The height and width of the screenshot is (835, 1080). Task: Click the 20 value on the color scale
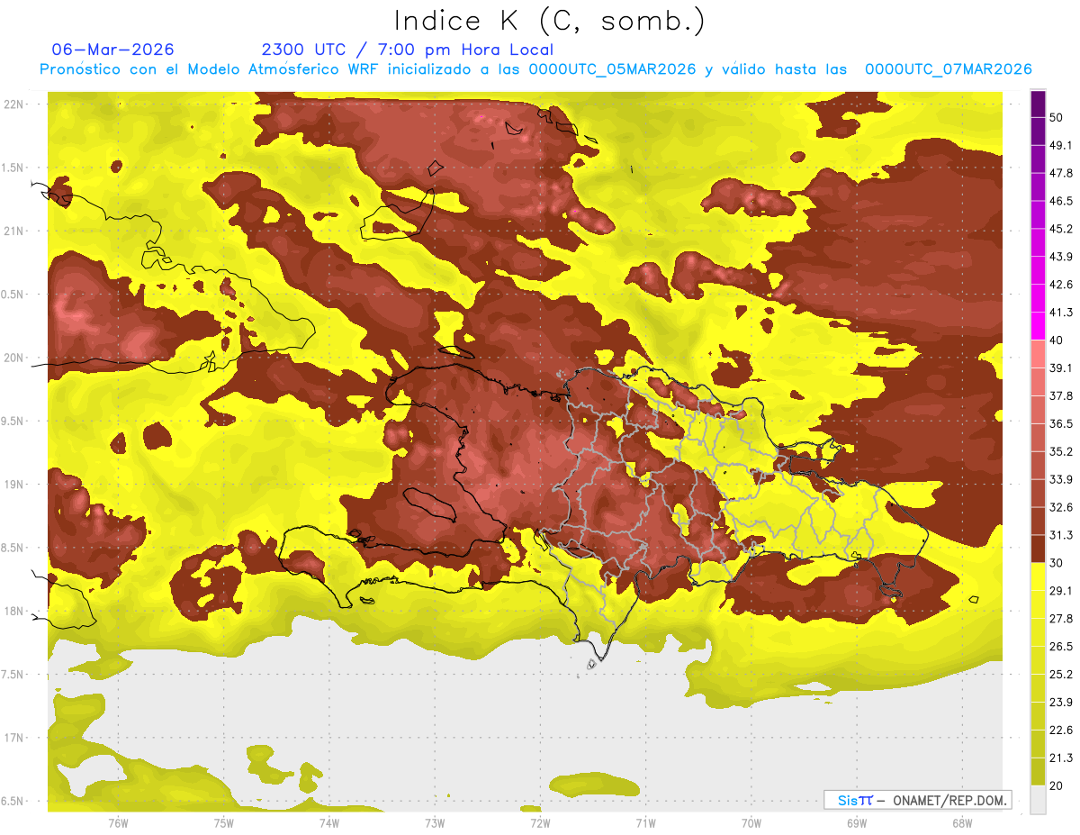1057,786
